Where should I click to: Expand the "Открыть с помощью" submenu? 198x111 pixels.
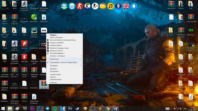(x=64, y=56)
